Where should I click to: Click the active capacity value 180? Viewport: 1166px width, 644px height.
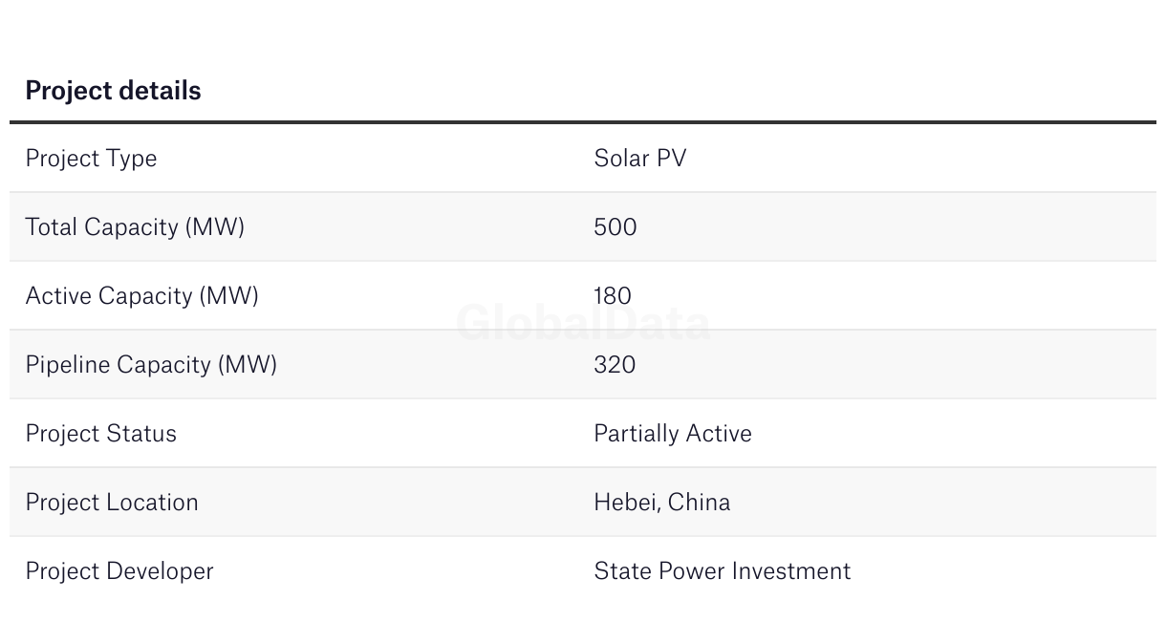(613, 296)
